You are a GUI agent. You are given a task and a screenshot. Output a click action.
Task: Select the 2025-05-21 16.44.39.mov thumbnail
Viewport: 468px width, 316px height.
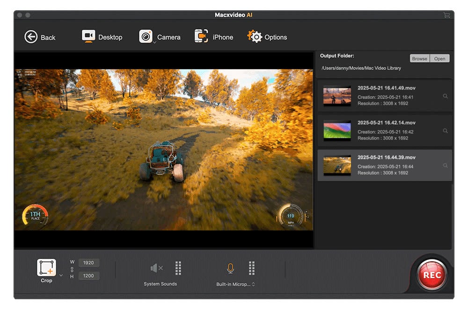pyautogui.click(x=337, y=165)
